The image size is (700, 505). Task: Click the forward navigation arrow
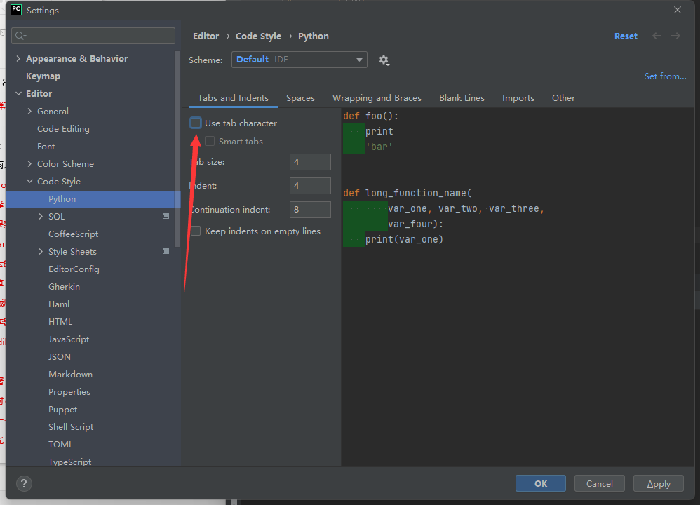pos(675,36)
